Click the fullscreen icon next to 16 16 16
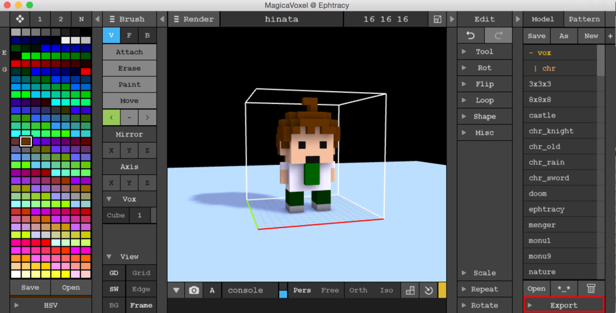The height and width of the screenshot is (313, 616). [x=437, y=19]
